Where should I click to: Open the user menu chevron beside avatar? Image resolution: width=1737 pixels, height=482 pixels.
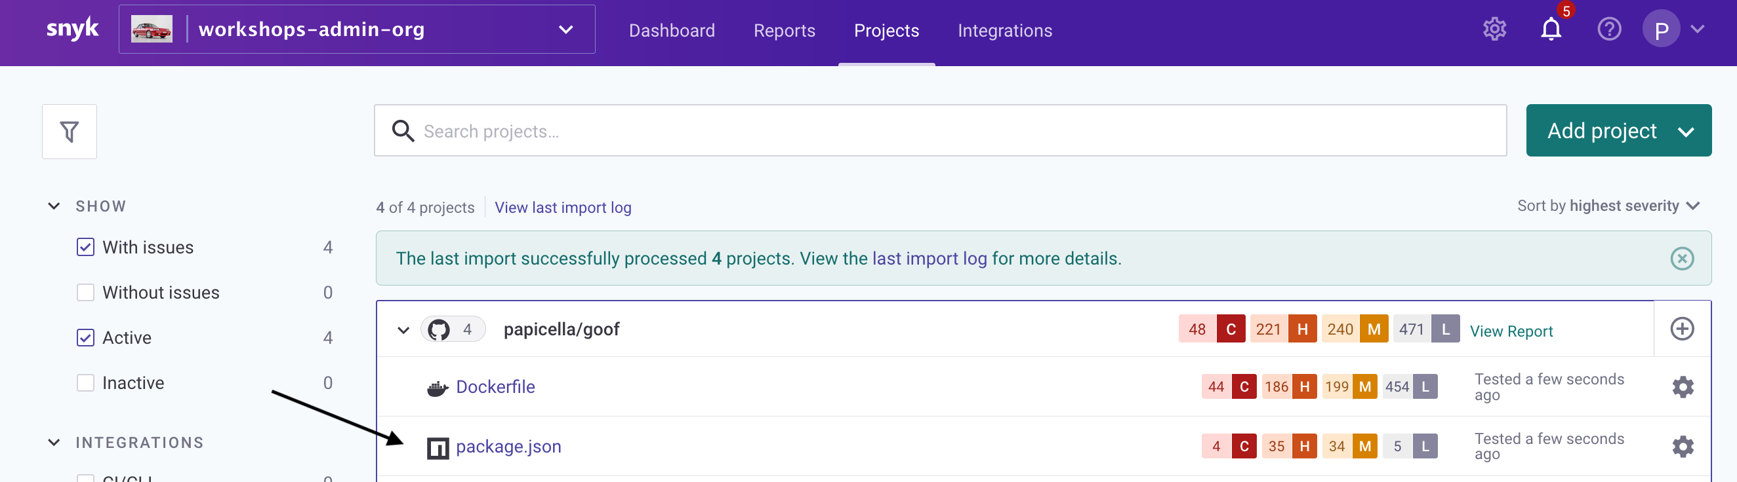(1697, 29)
